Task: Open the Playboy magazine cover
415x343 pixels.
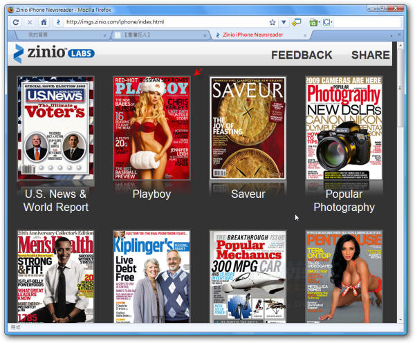Action: click(x=151, y=129)
